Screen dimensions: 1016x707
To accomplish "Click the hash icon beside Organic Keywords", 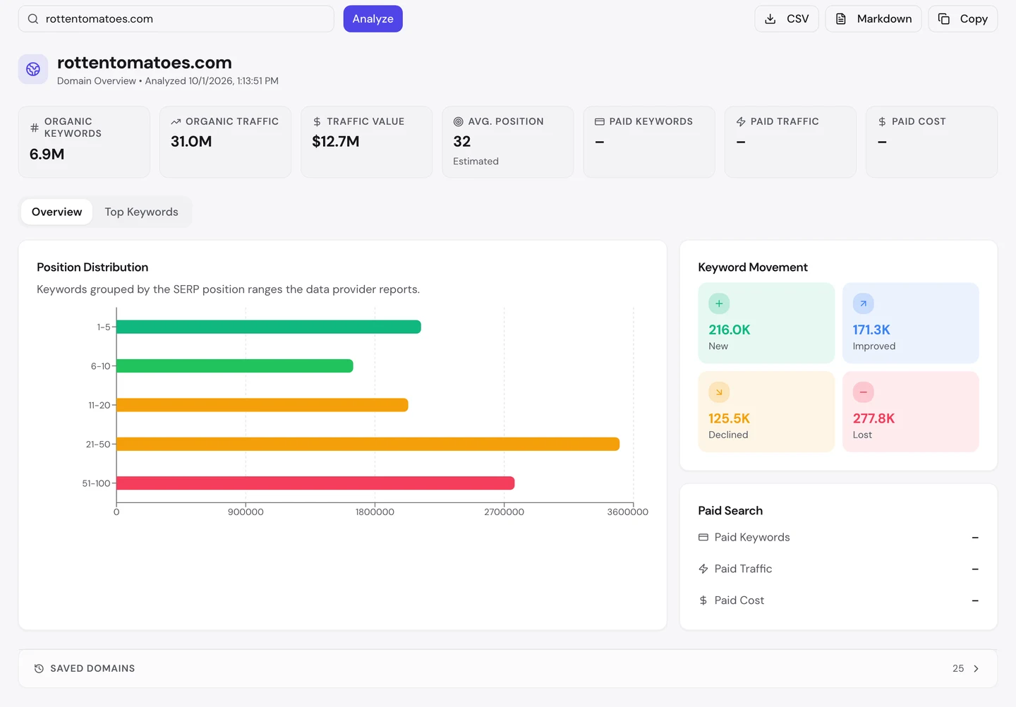I will tap(35, 128).
